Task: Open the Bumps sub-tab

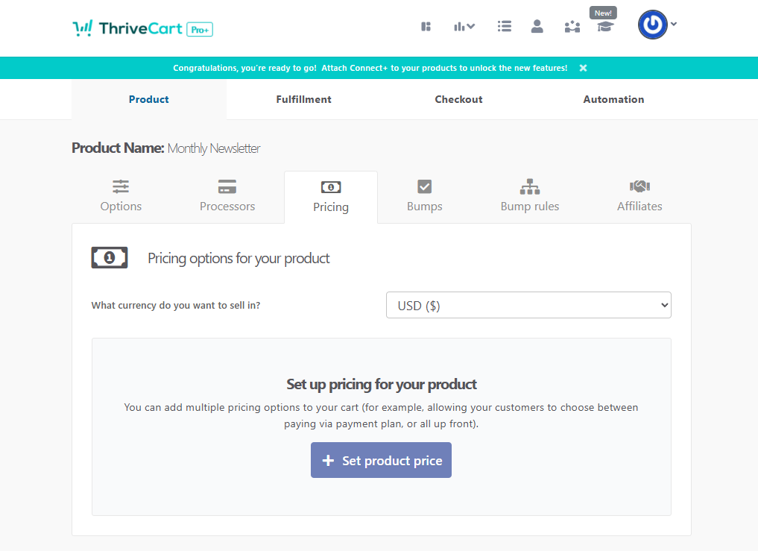Action: pos(425,196)
